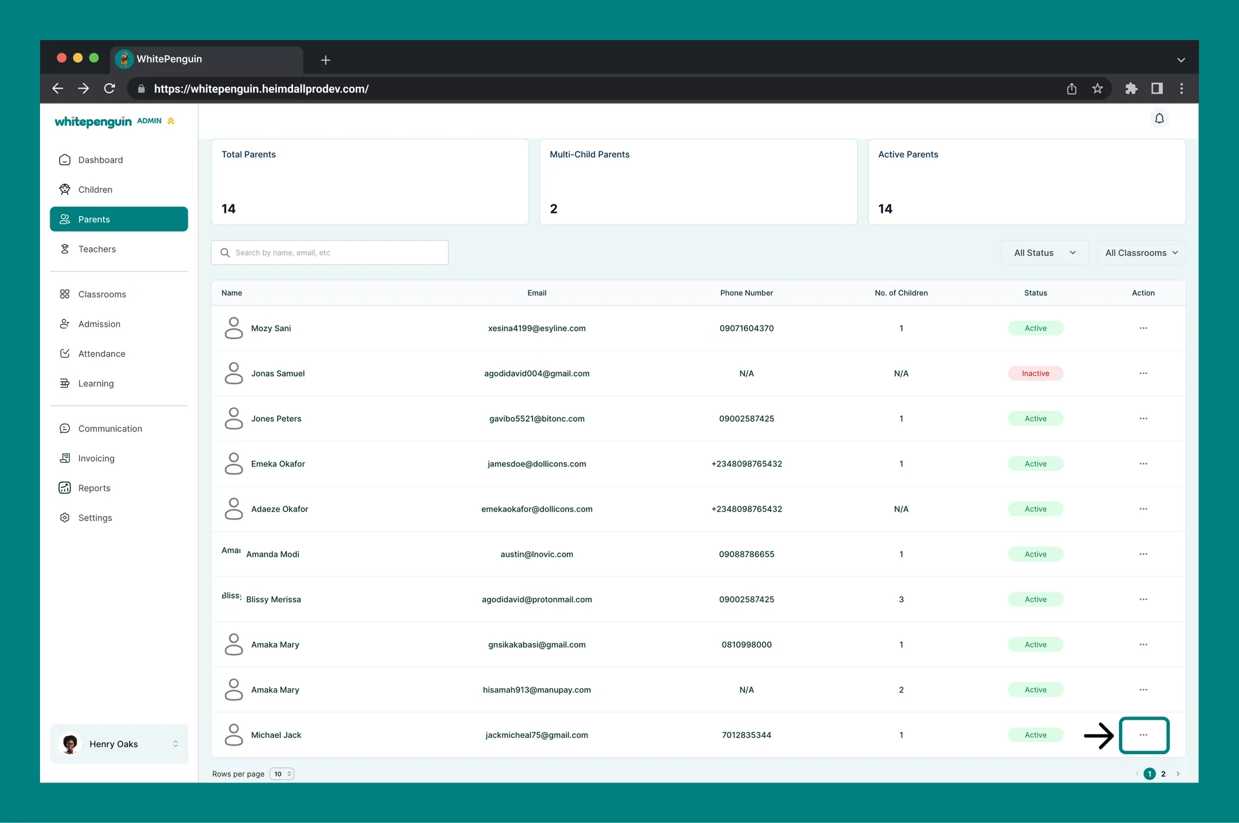Open Attendance in the sidebar

pyautogui.click(x=119, y=353)
